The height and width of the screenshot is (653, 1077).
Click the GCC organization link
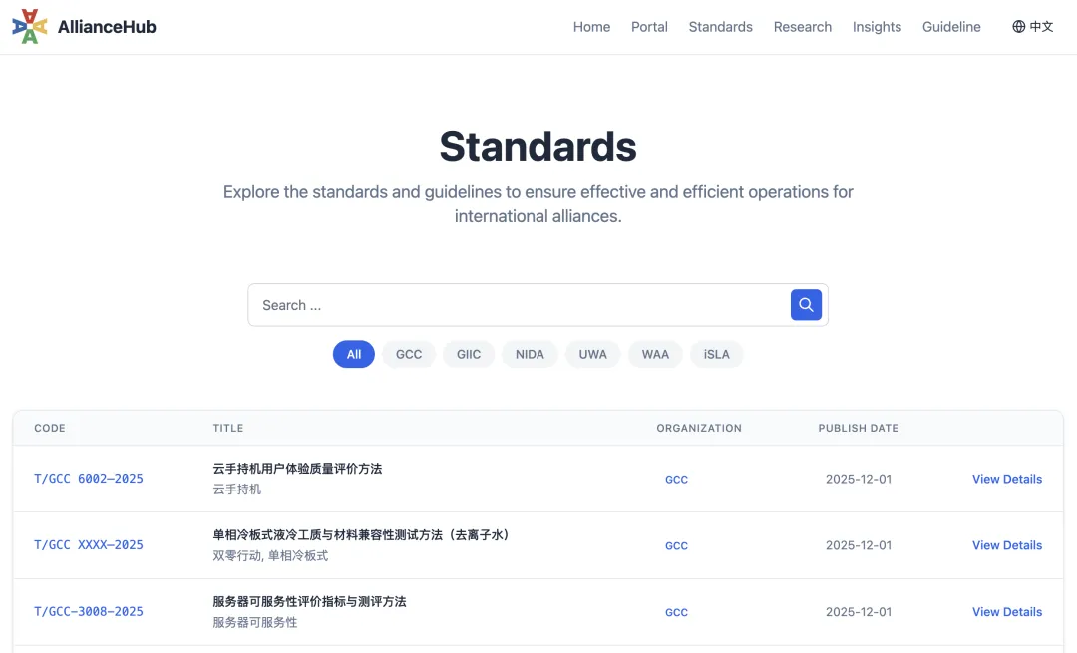676,479
